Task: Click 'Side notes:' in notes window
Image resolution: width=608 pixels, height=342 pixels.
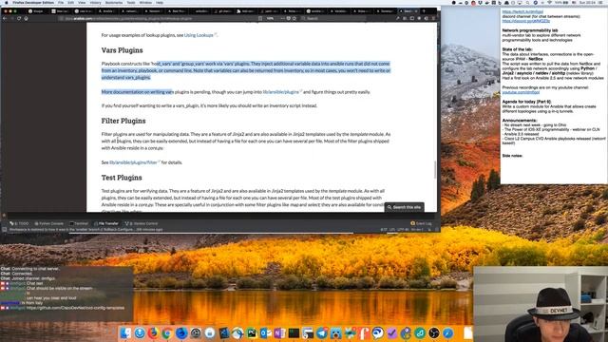Action: click(512, 156)
